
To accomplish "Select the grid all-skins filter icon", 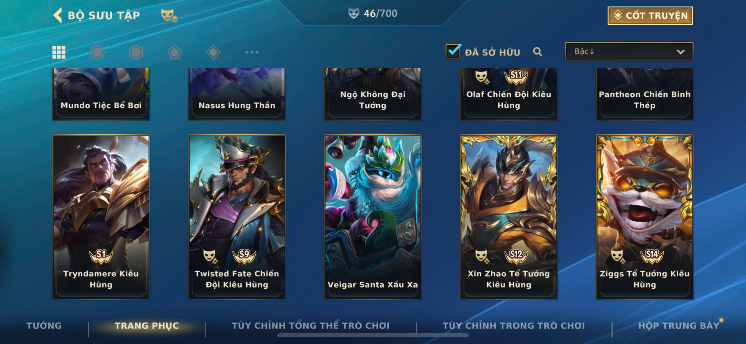I will click(x=59, y=52).
